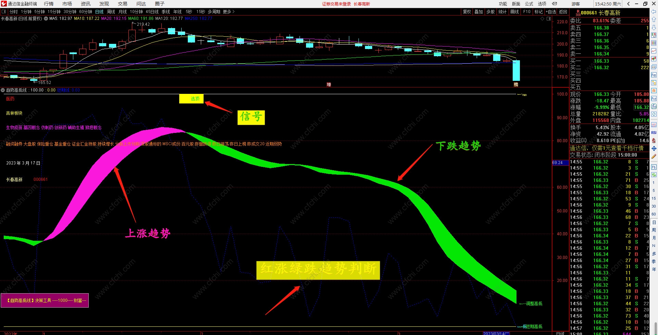Screen dimensions: 658x335
Task: Open the 市场 menu
Action: (x=67, y=4)
